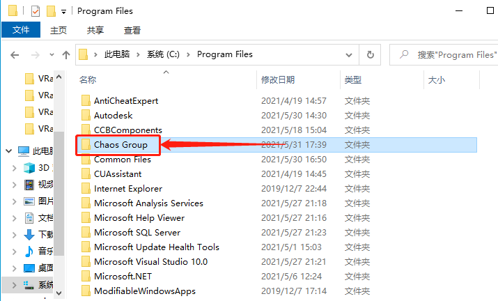Select the Internet Explorer folder
Image resolution: width=498 pixels, height=301 pixels.
click(128, 189)
